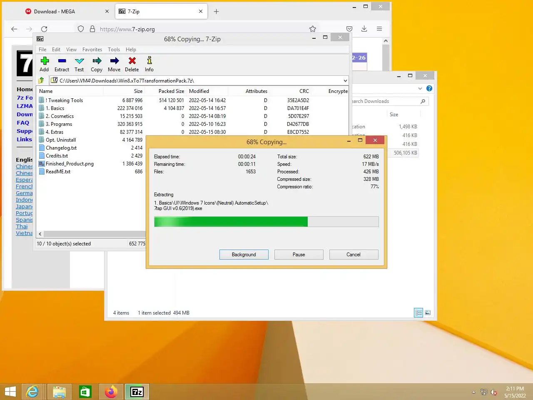Open the Help menu in 7-Zip

(131, 49)
